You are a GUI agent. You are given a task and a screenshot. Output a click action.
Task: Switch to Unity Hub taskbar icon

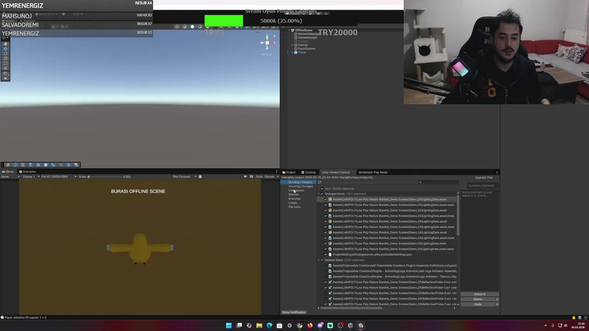click(350, 325)
